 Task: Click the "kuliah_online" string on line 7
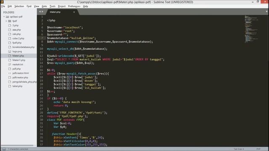click(82, 38)
